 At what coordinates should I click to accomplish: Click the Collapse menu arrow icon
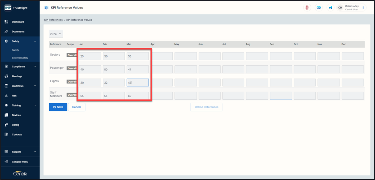6,162
